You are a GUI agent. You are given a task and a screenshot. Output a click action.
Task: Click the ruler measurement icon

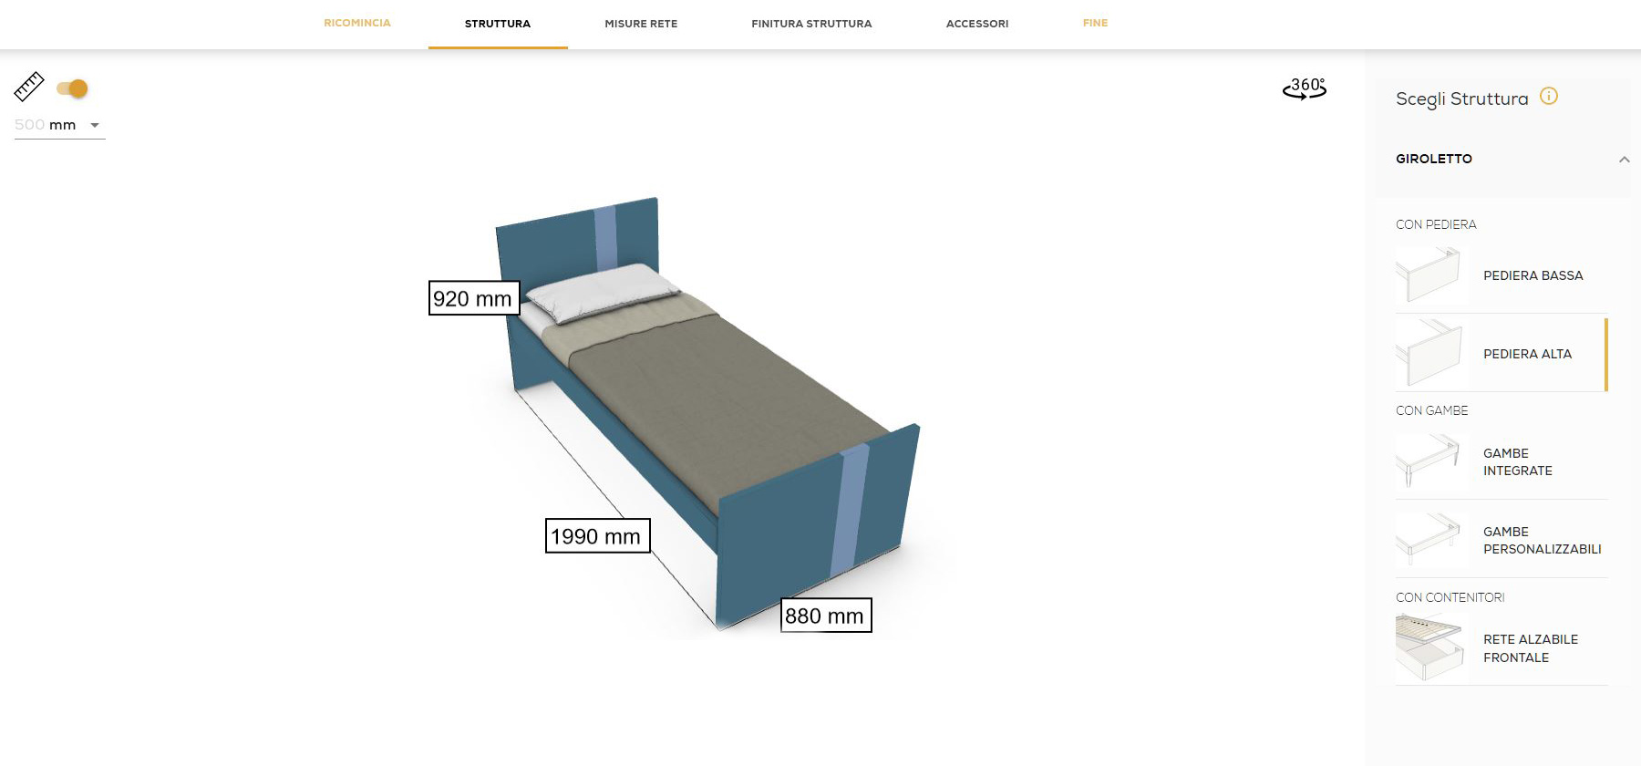(29, 87)
